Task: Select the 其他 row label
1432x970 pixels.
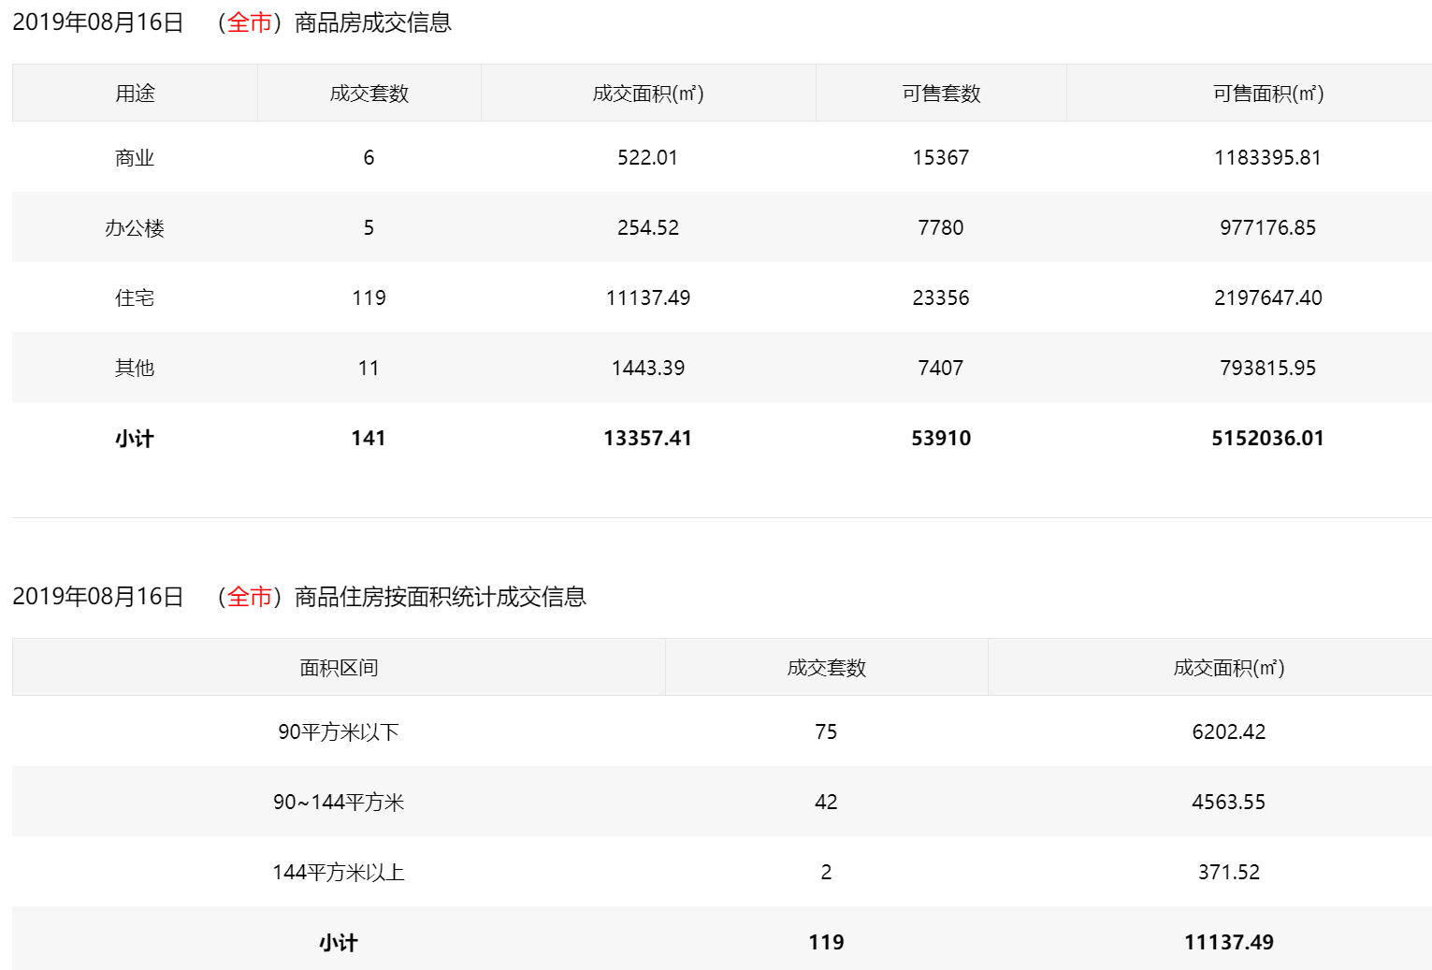Action: pos(135,369)
